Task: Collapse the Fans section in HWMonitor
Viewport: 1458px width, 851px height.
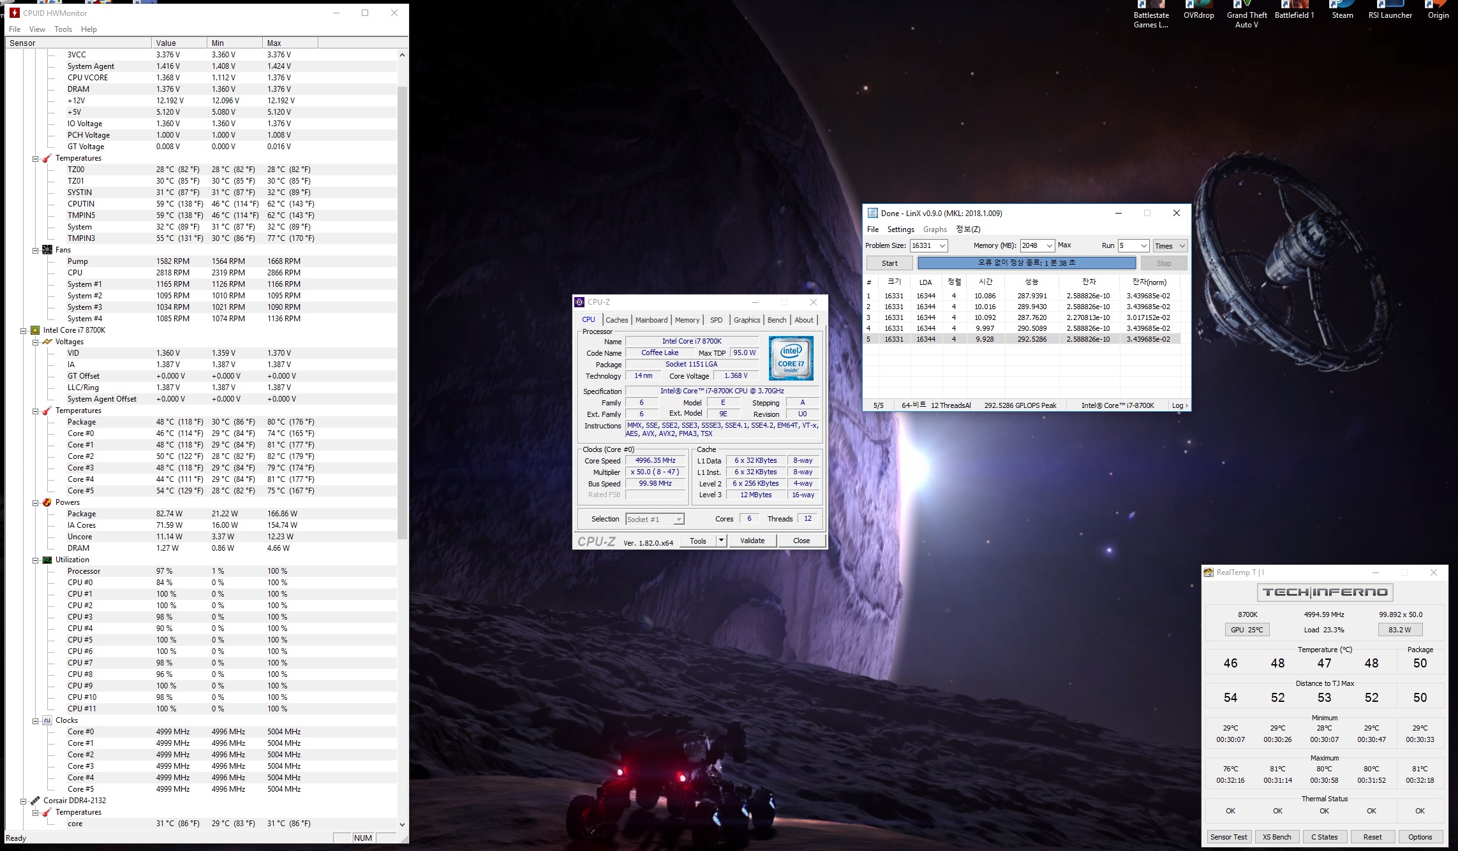Action: click(36, 250)
